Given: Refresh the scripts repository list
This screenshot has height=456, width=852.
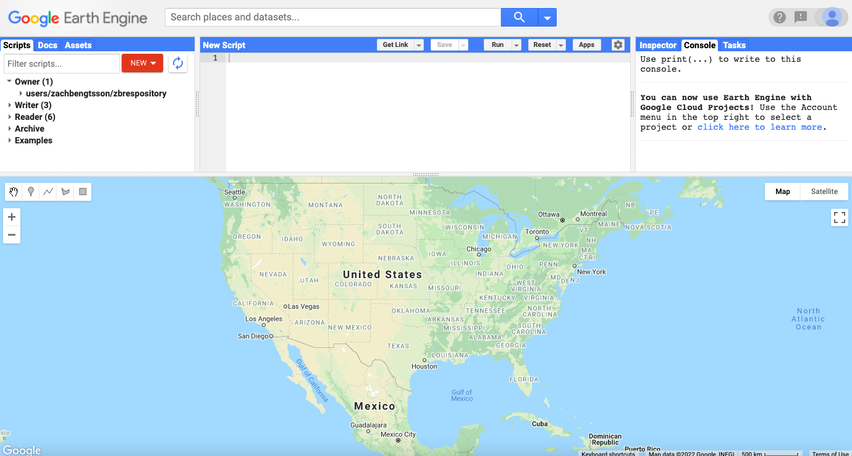Looking at the screenshot, I should click(x=178, y=63).
